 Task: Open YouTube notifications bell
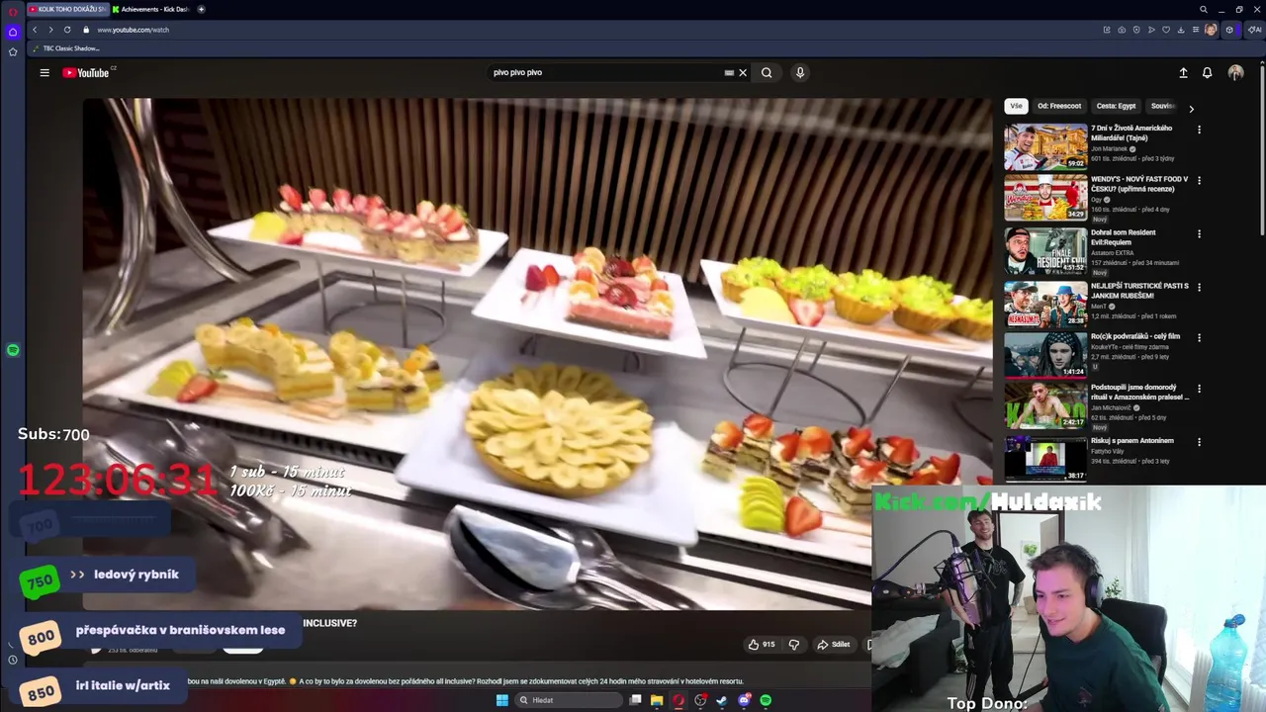1207,72
